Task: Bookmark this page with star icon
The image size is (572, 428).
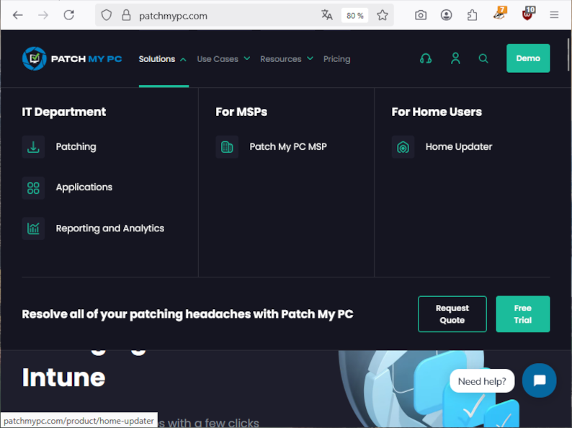Action: (383, 15)
